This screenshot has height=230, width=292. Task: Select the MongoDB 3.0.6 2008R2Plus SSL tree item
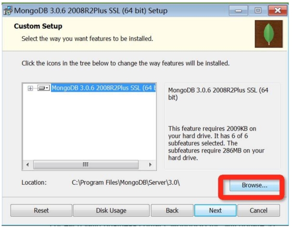pyautogui.click(x=103, y=88)
